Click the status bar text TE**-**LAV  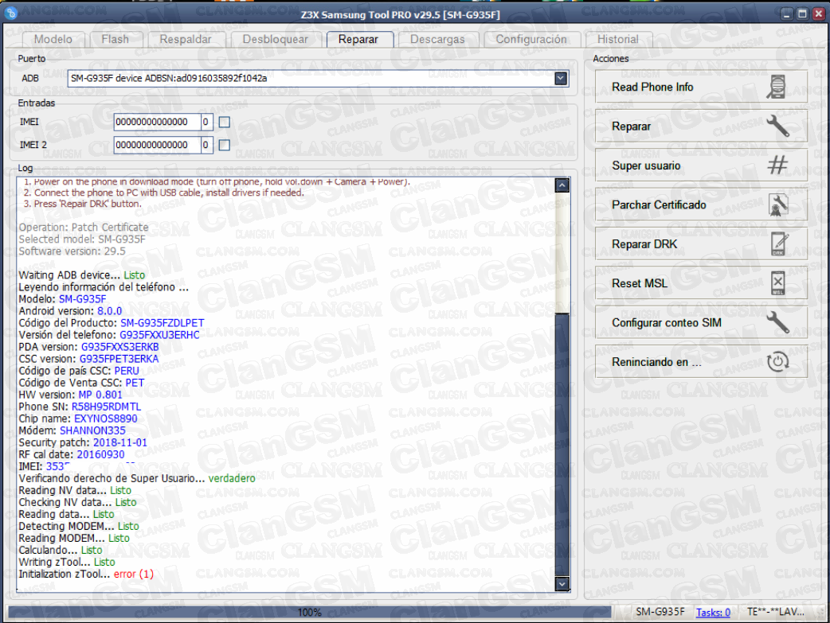point(776,612)
